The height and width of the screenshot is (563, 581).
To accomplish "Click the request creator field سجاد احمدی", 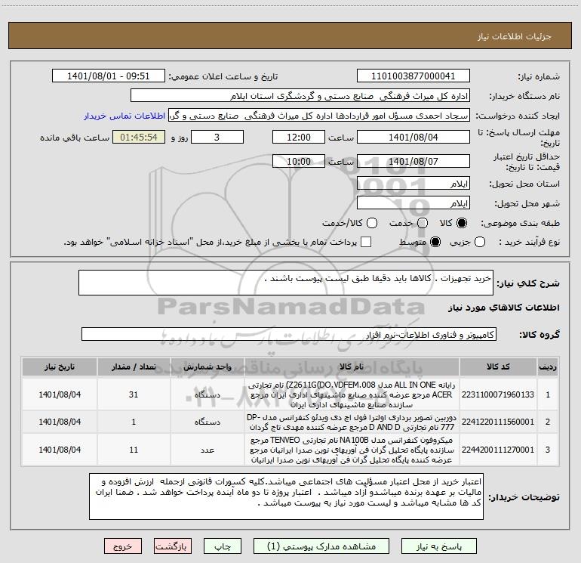I will 319,116.
